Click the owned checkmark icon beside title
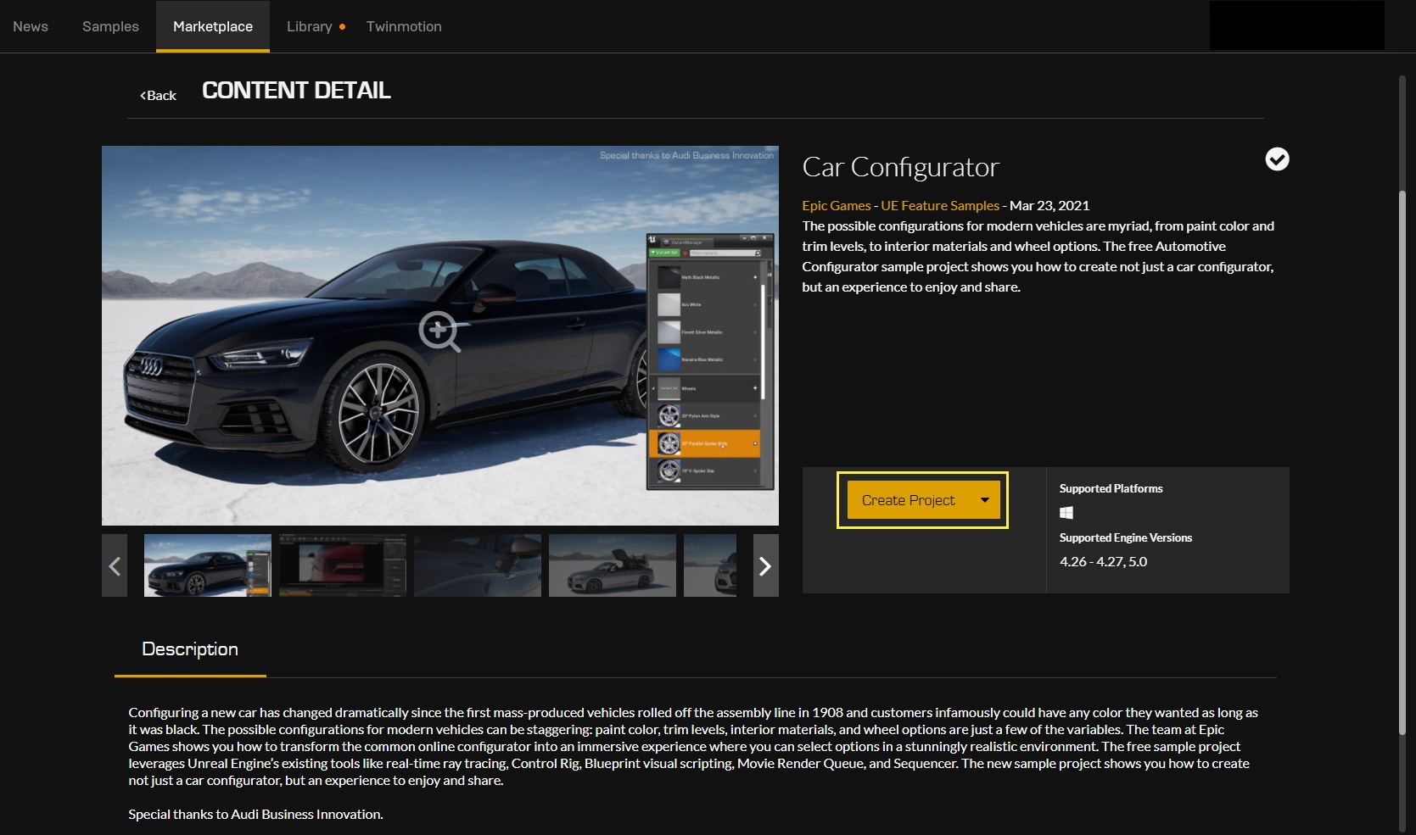This screenshot has width=1416, height=835. coord(1277,159)
